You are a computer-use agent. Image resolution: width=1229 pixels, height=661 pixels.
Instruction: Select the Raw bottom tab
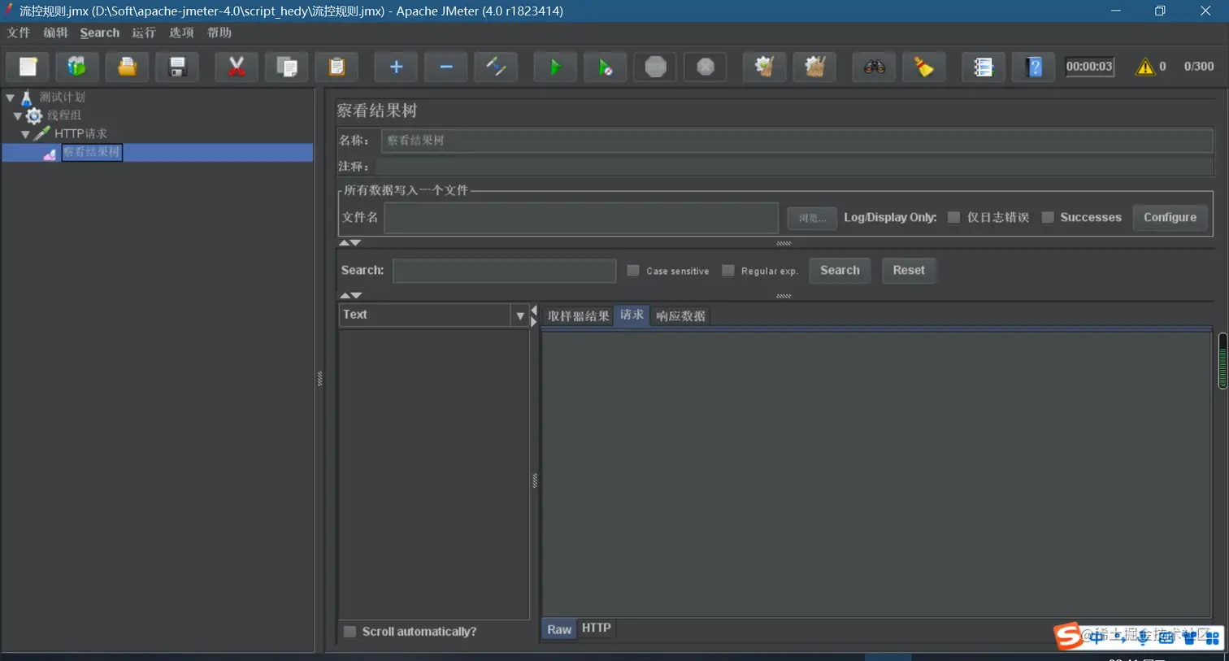tap(559, 629)
